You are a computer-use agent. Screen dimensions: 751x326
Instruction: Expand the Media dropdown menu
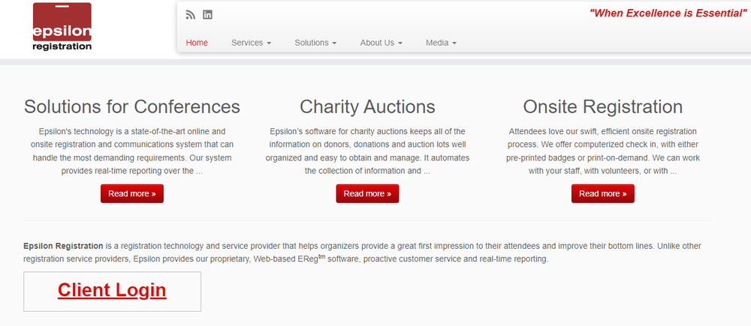pyautogui.click(x=441, y=43)
